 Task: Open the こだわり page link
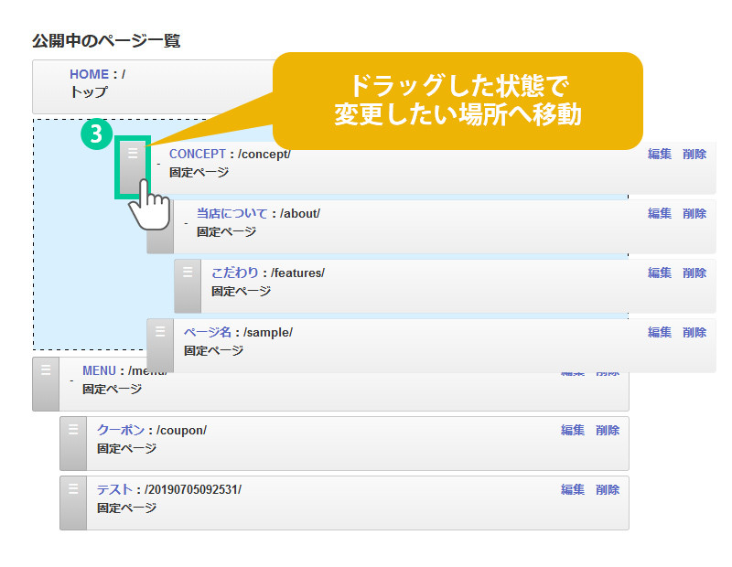234,273
